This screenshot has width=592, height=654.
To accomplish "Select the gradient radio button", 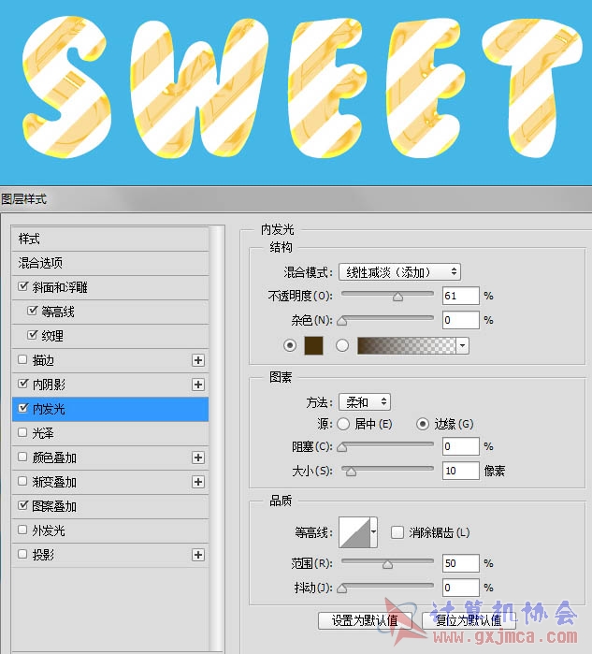I will [x=342, y=345].
